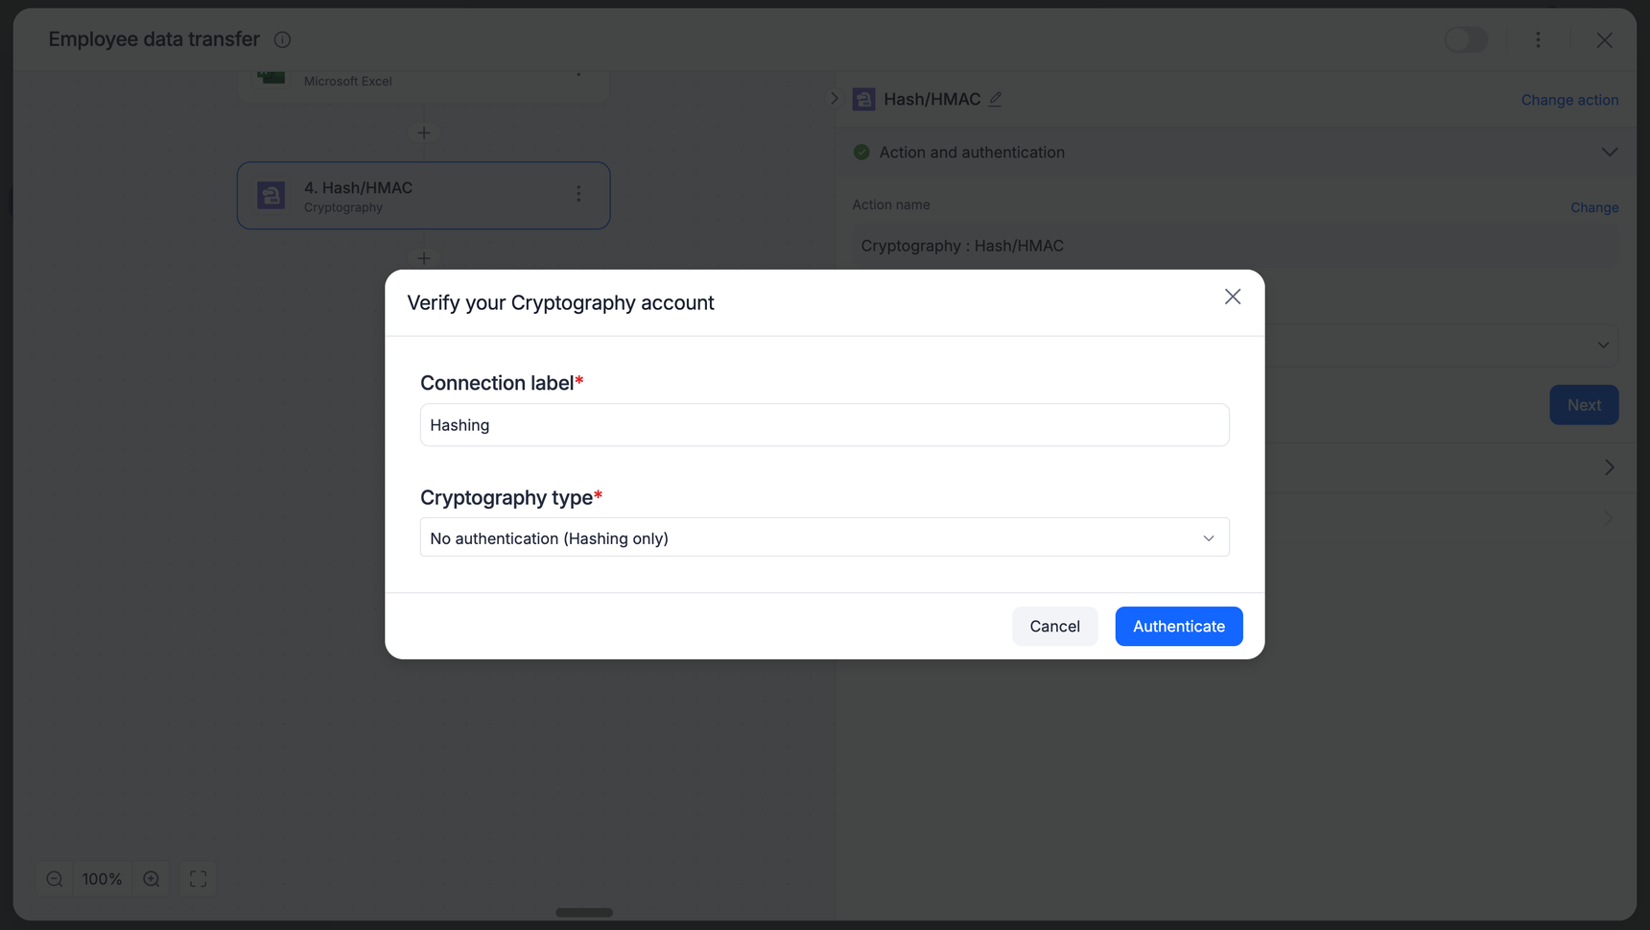This screenshot has height=930, width=1650.
Task: Click the info icon beside Employee data transfer
Action: (x=282, y=40)
